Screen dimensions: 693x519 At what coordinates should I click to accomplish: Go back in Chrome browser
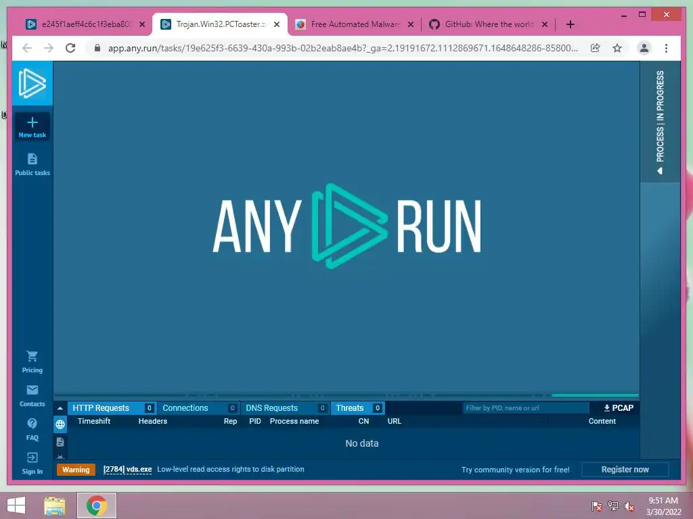click(x=27, y=48)
